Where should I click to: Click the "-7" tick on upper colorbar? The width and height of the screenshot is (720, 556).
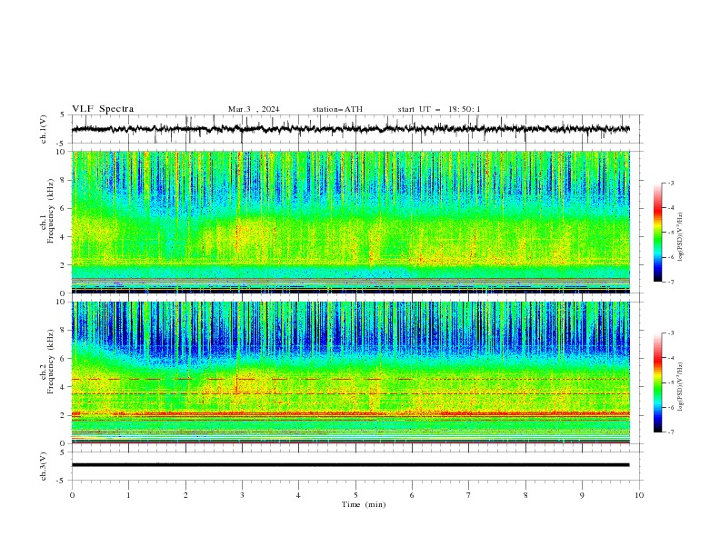(670, 282)
